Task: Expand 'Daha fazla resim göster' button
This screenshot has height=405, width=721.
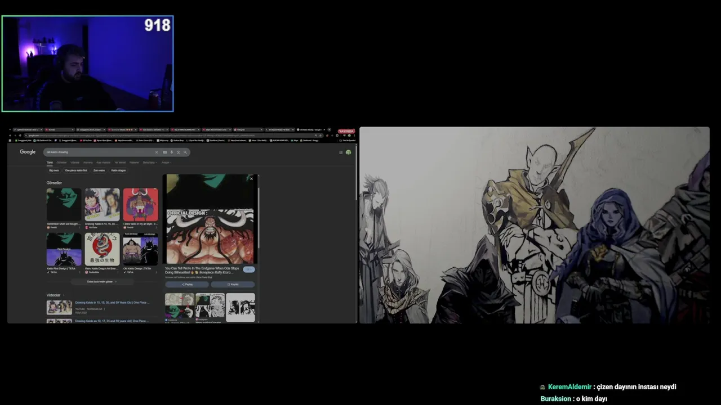Action: coord(102,281)
